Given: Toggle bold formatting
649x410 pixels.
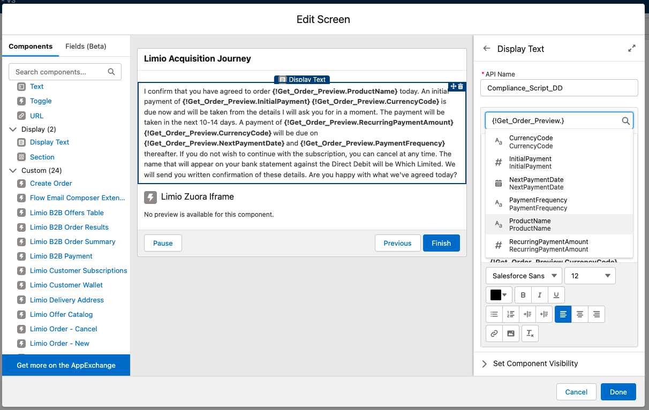Looking at the screenshot, I should [x=523, y=295].
